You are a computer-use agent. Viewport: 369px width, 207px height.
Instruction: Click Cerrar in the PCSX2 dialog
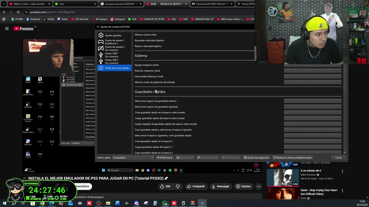point(338,158)
